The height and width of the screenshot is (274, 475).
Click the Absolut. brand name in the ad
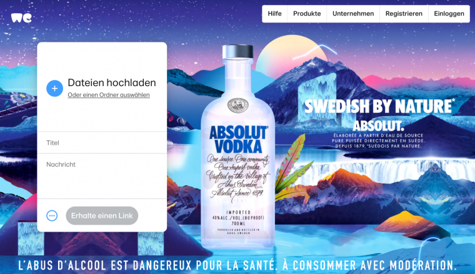[x=378, y=126]
